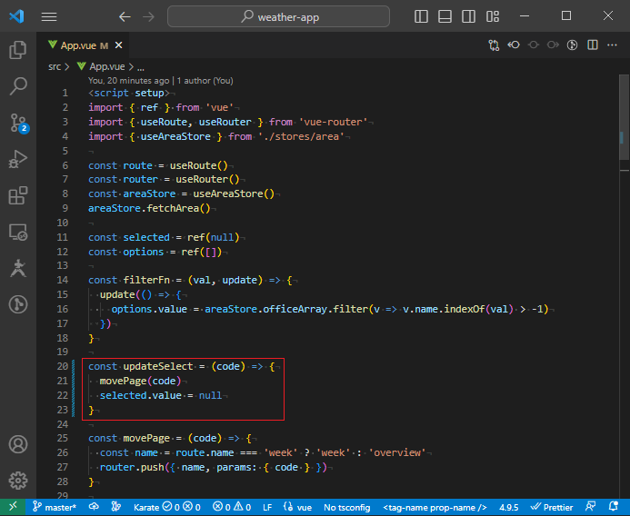This screenshot has width=630, height=516.
Task: Open the Explorer view in activity bar
Action: click(x=18, y=50)
